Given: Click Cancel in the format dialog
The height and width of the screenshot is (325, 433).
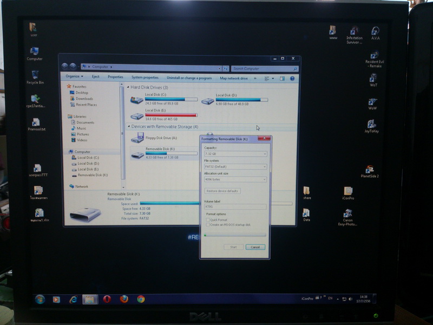Looking at the screenshot, I should [255, 247].
